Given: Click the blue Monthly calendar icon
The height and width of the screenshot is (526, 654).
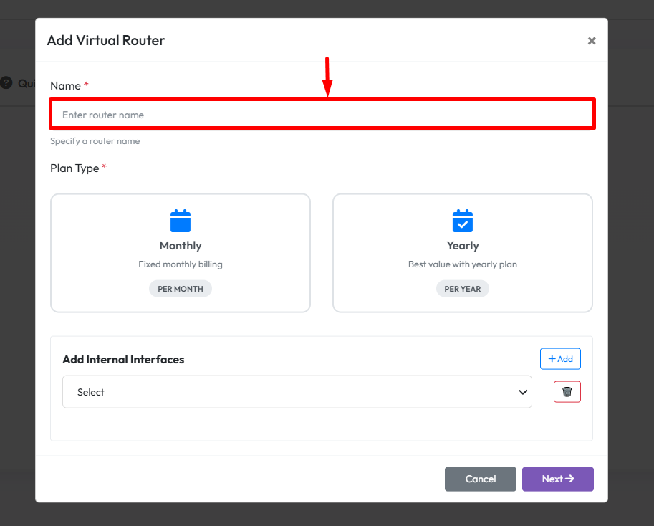Looking at the screenshot, I should pos(181,221).
